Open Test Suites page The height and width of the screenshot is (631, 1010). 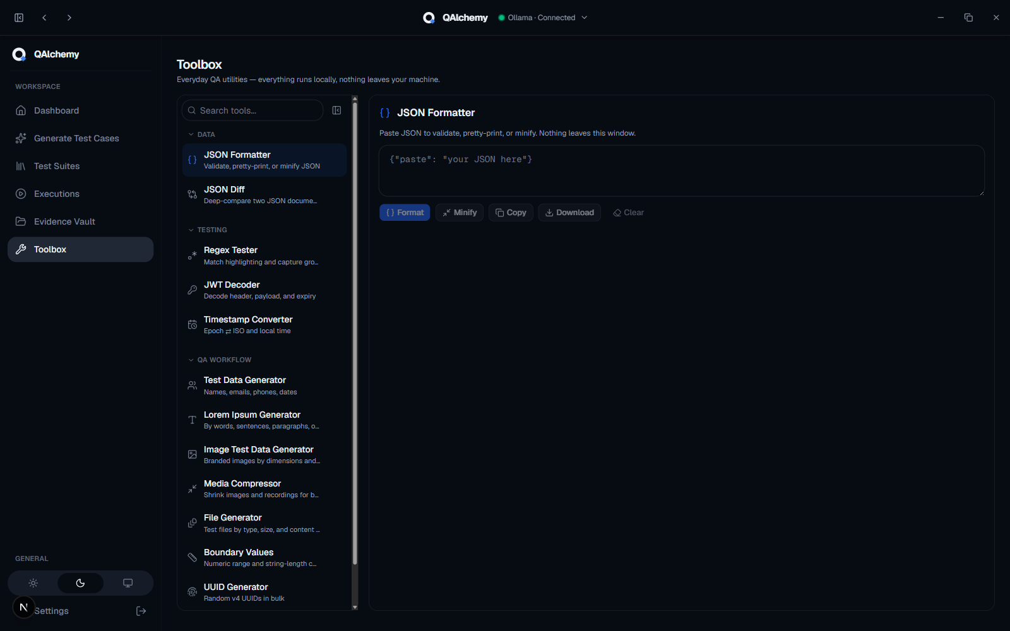pyautogui.click(x=80, y=166)
